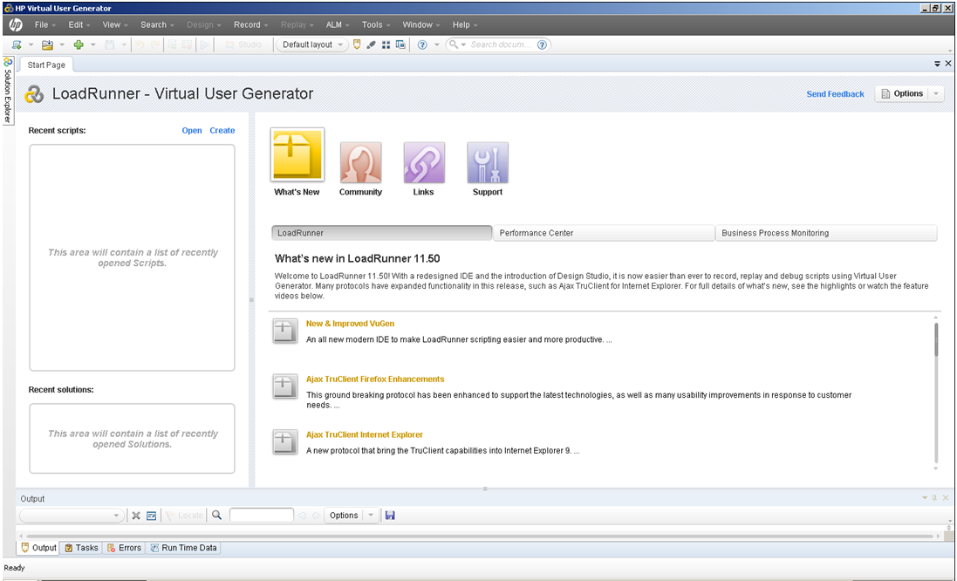Image resolution: width=957 pixels, height=581 pixels.
Task: Toggle word wrap icon in Output toolbar
Action: tap(152, 516)
